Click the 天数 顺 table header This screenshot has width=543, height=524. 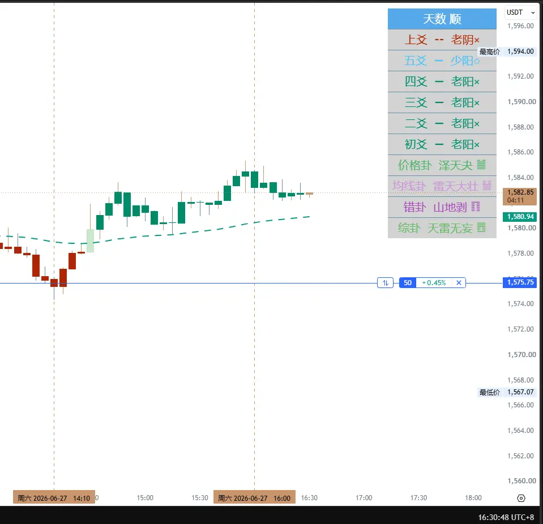click(x=442, y=19)
